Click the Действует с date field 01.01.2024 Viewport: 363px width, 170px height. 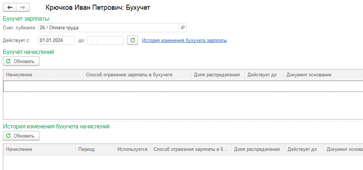click(56, 40)
